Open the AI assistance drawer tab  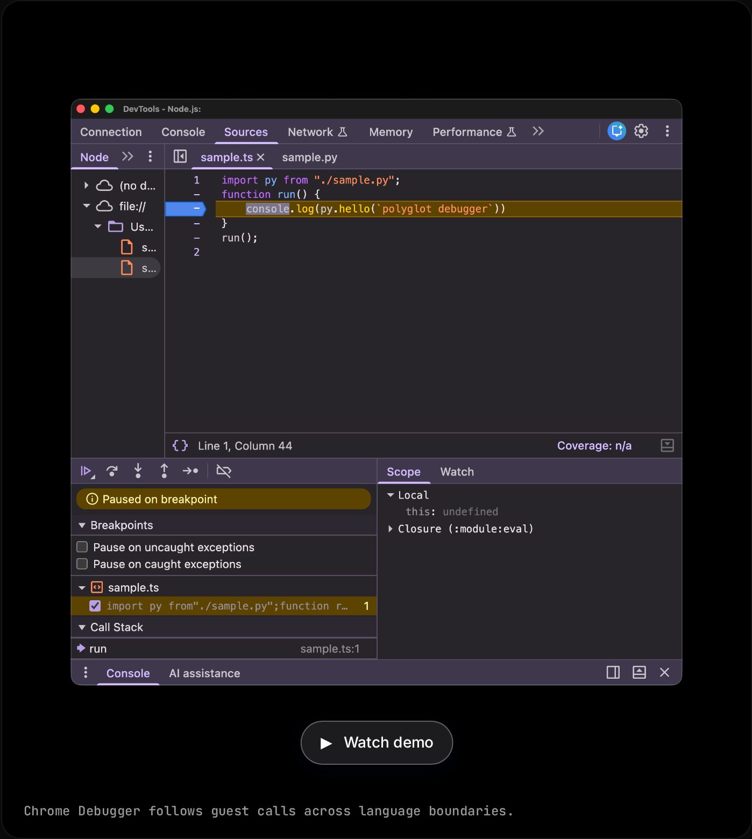click(204, 673)
